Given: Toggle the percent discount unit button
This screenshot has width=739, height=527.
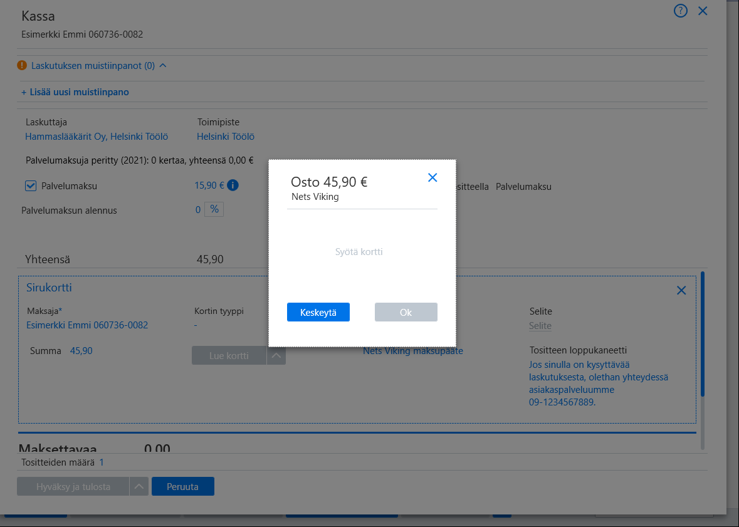Looking at the screenshot, I should point(214,209).
